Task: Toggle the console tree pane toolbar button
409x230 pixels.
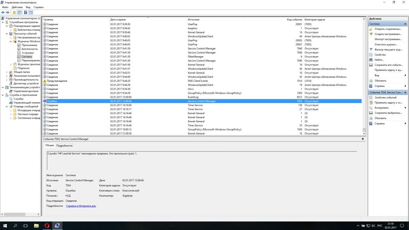Action: pyautogui.click(x=19, y=13)
